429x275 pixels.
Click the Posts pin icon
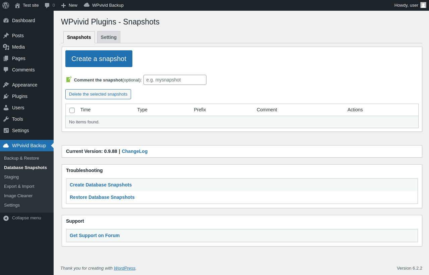[x=6, y=36]
